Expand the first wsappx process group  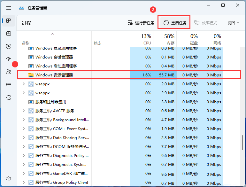(24, 84)
